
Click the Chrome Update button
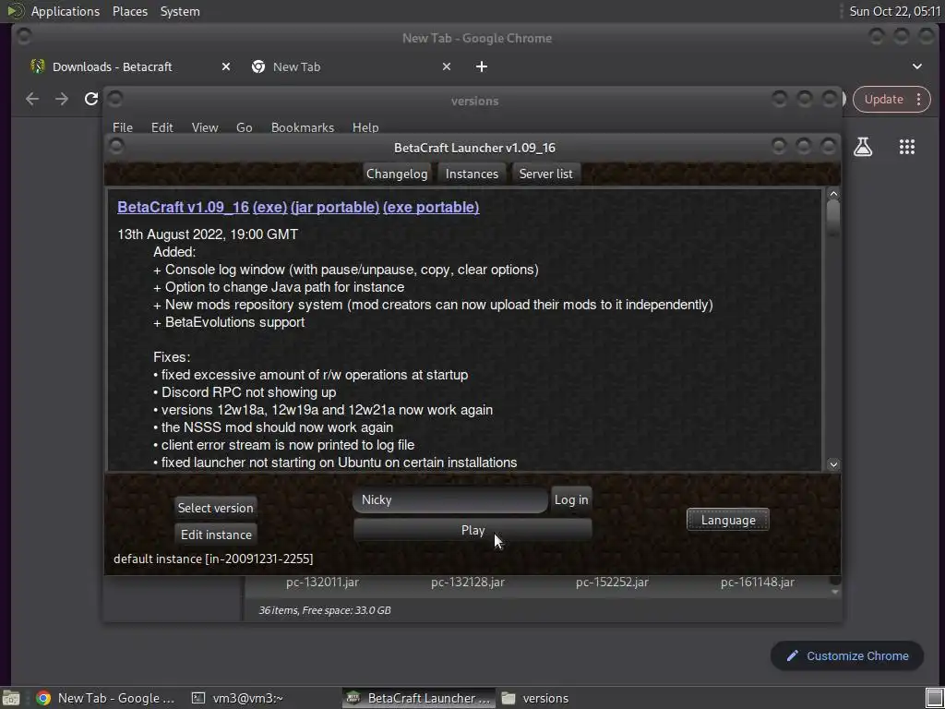[883, 100]
